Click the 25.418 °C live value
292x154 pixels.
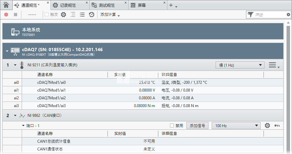coord(147,82)
